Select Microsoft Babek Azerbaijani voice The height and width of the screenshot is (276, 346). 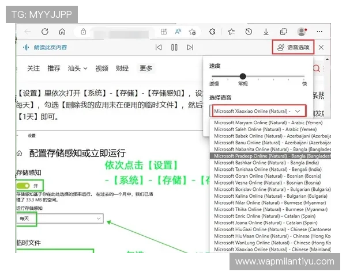click(270, 136)
